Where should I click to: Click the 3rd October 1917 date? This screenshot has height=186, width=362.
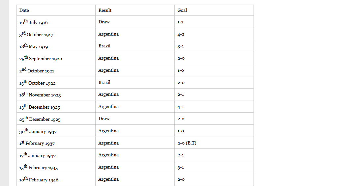coord(36,35)
